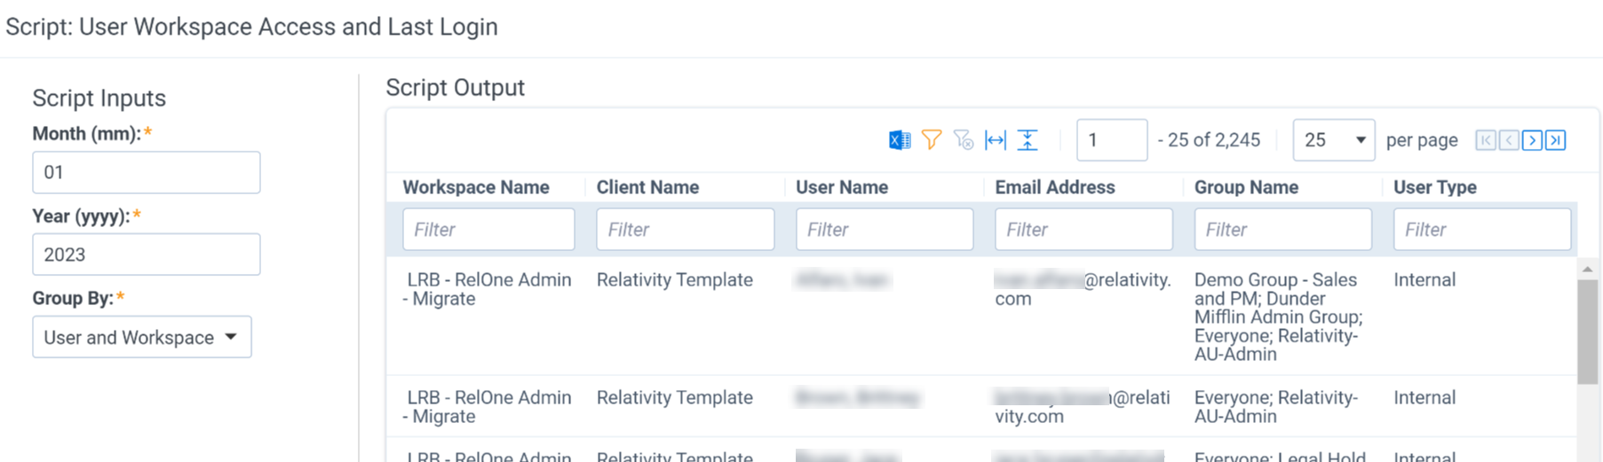Go to previous page
This screenshot has width=1603, height=462.
[1509, 140]
